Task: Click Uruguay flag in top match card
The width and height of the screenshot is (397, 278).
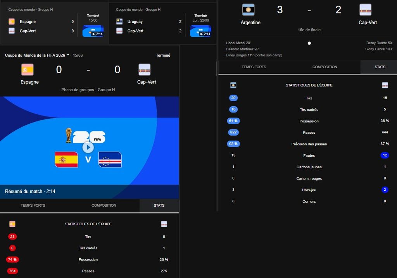Action: click(x=119, y=22)
